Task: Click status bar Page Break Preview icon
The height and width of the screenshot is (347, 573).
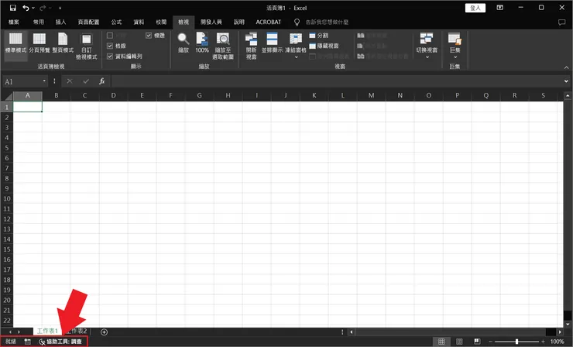Action: pos(477,342)
